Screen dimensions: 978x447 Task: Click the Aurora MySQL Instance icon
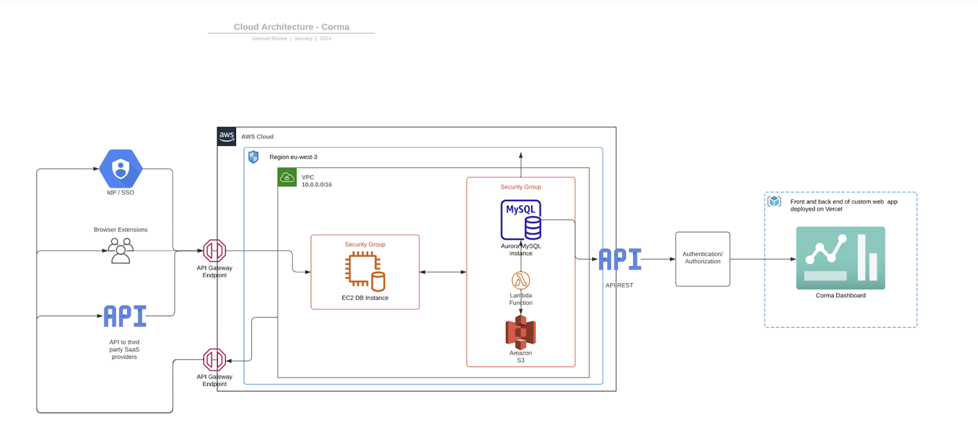[x=521, y=220]
